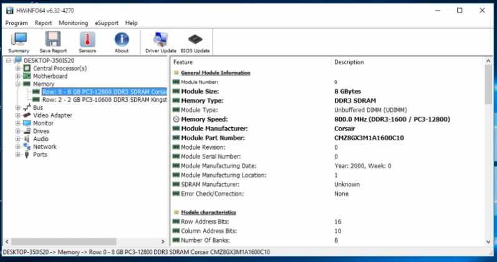This screenshot has height=262, width=497.
Task: Click the Error Check/Correction row
Action: coord(327,194)
